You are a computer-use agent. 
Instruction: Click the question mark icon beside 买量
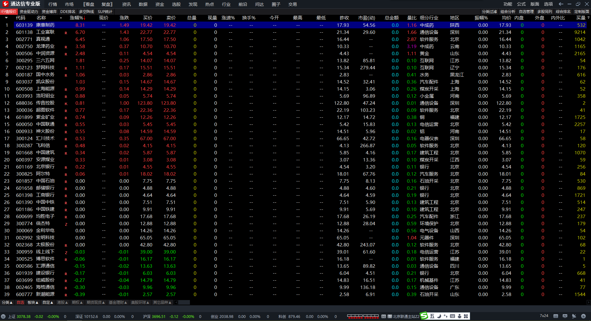pos(589,18)
